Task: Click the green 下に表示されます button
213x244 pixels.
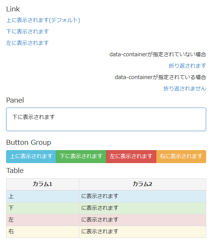Action: point(81,157)
